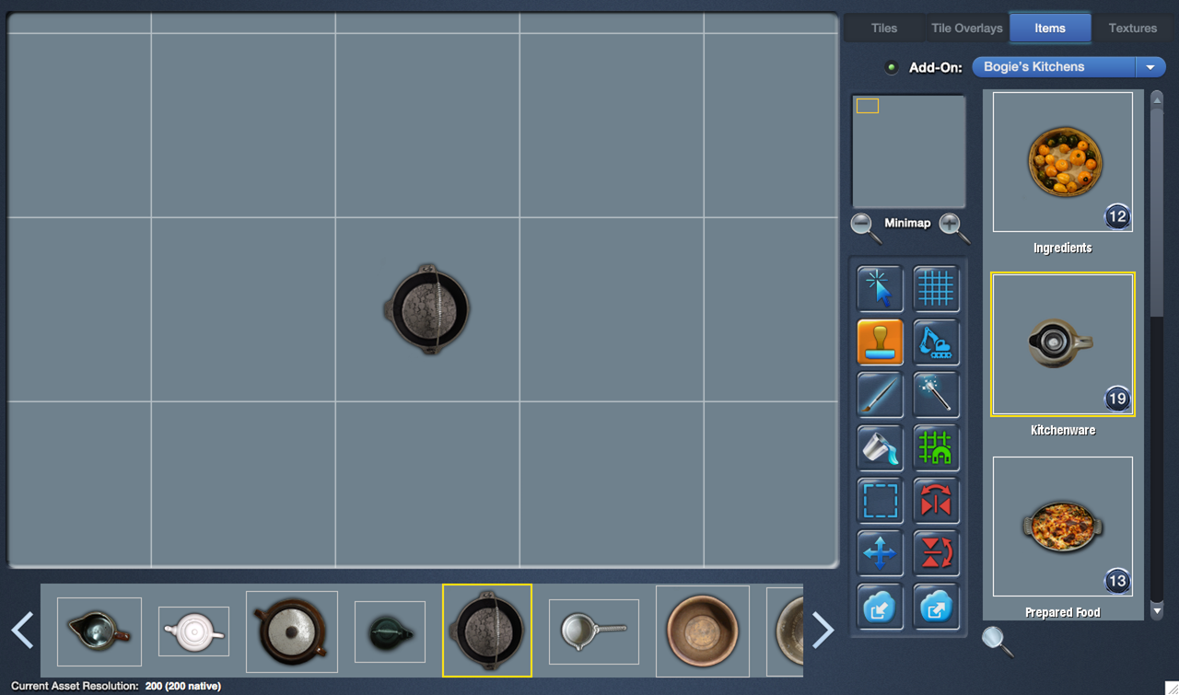Click the placed skillet on the map

pyautogui.click(x=427, y=309)
